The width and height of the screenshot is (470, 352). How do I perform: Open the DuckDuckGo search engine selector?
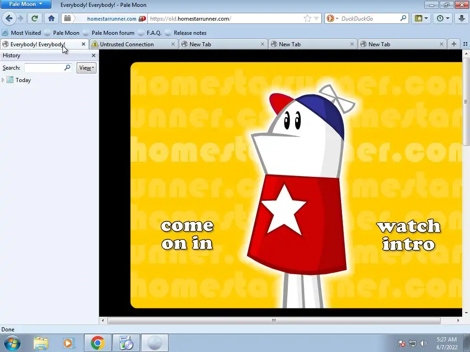(x=332, y=18)
